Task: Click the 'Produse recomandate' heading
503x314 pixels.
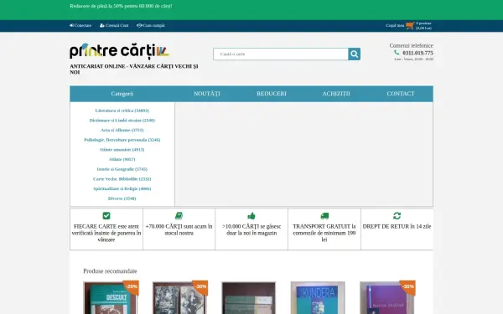Action: 110,271
